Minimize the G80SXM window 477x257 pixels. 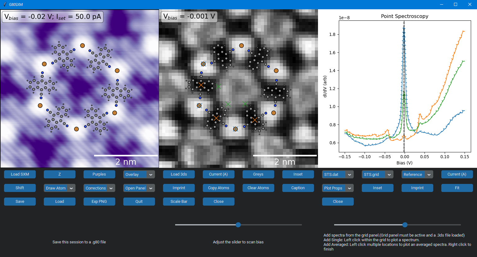tap(441, 4)
